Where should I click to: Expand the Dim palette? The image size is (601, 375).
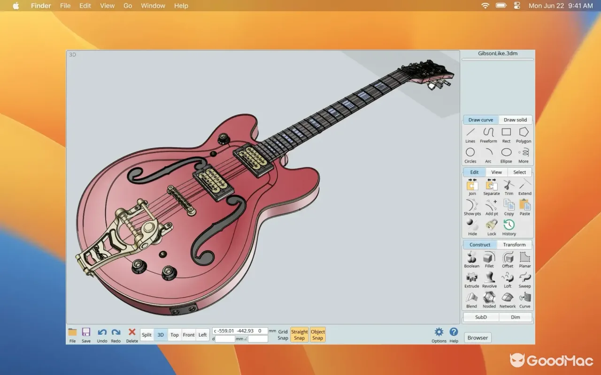tap(516, 317)
